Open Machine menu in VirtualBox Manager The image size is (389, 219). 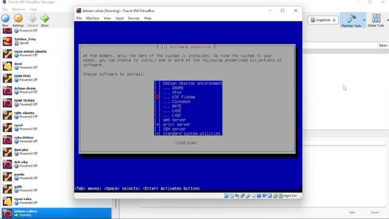[18, 10]
